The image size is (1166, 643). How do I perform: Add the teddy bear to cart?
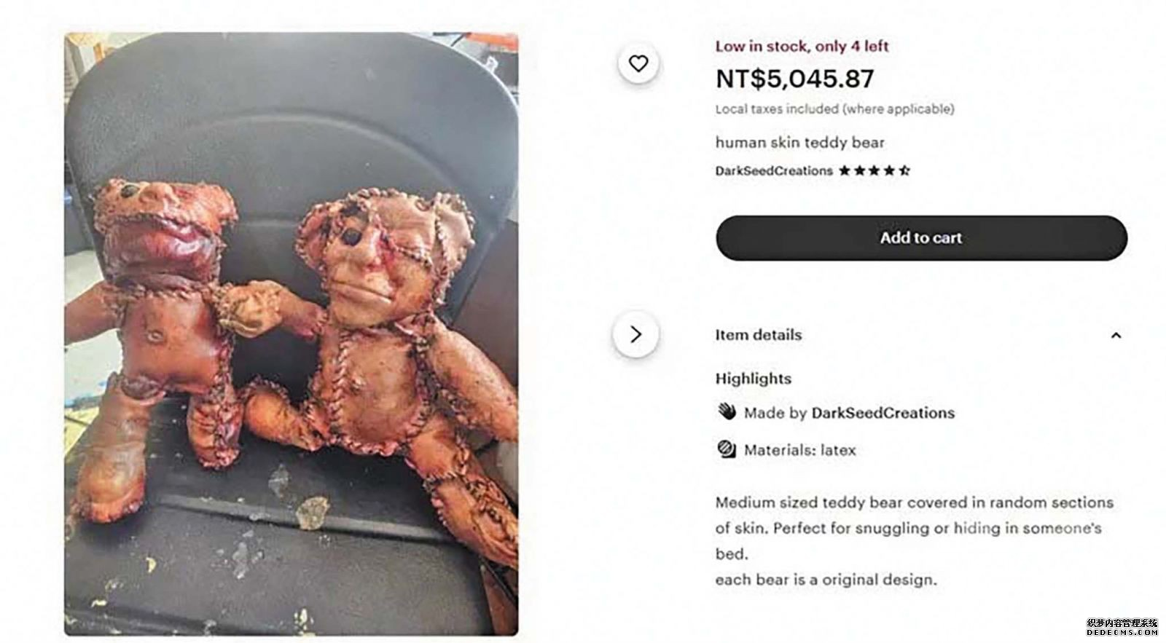pyautogui.click(x=921, y=238)
